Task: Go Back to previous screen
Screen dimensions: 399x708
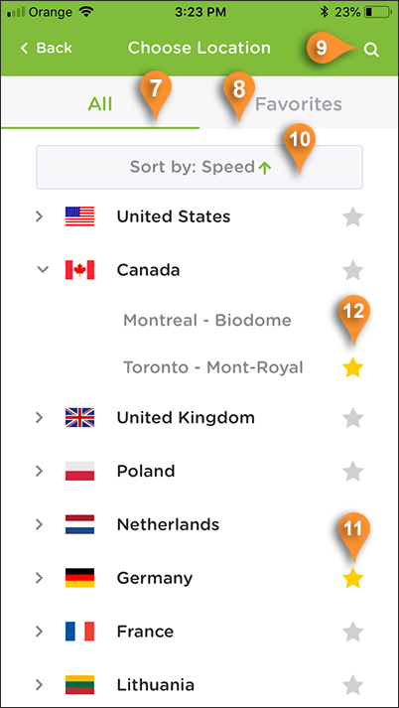Action: (46, 49)
